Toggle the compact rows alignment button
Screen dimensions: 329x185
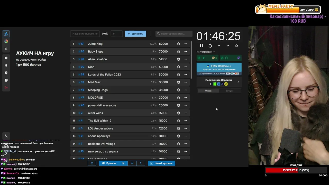pos(132,163)
